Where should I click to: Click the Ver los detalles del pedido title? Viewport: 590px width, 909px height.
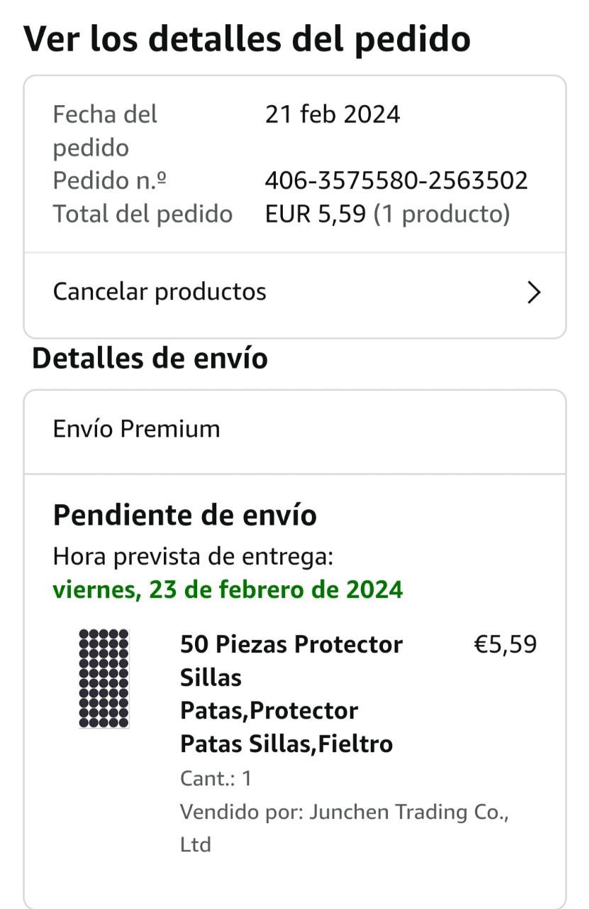247,39
